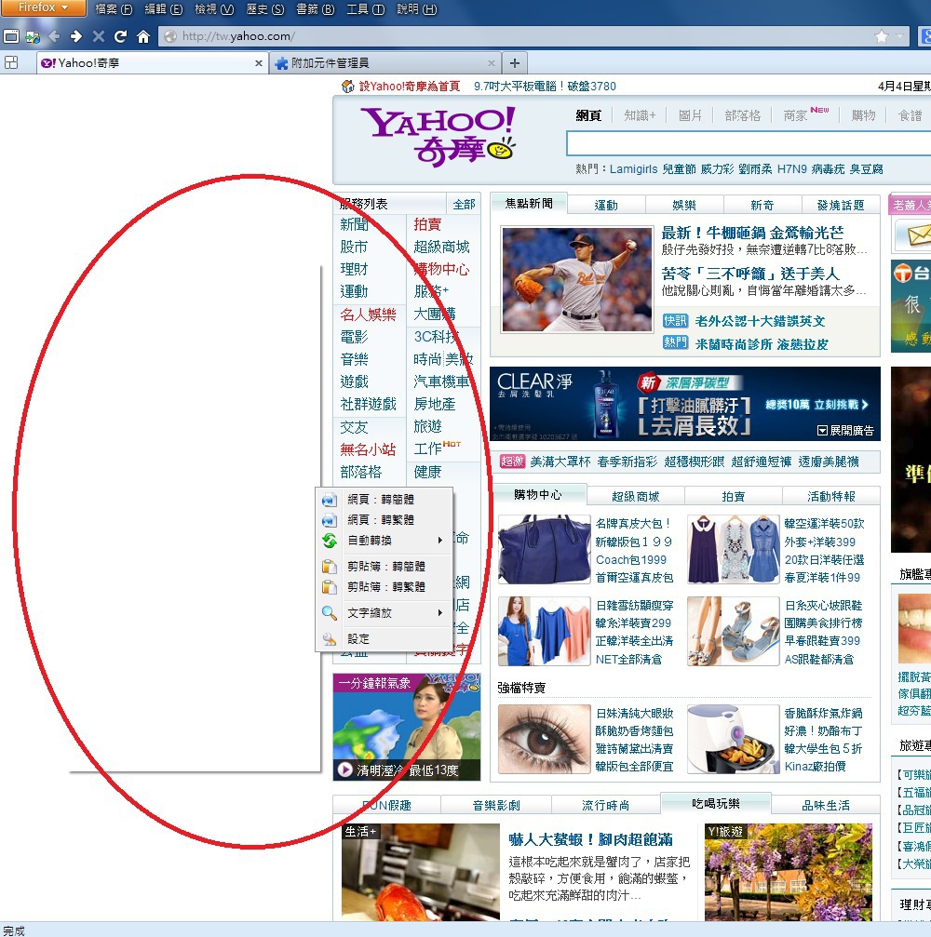Open a new tab with the plus button

coord(515,62)
